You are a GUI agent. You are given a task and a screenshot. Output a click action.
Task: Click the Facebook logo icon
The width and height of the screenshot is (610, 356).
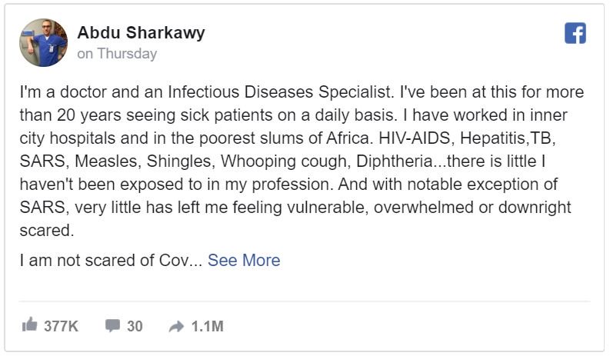point(575,32)
